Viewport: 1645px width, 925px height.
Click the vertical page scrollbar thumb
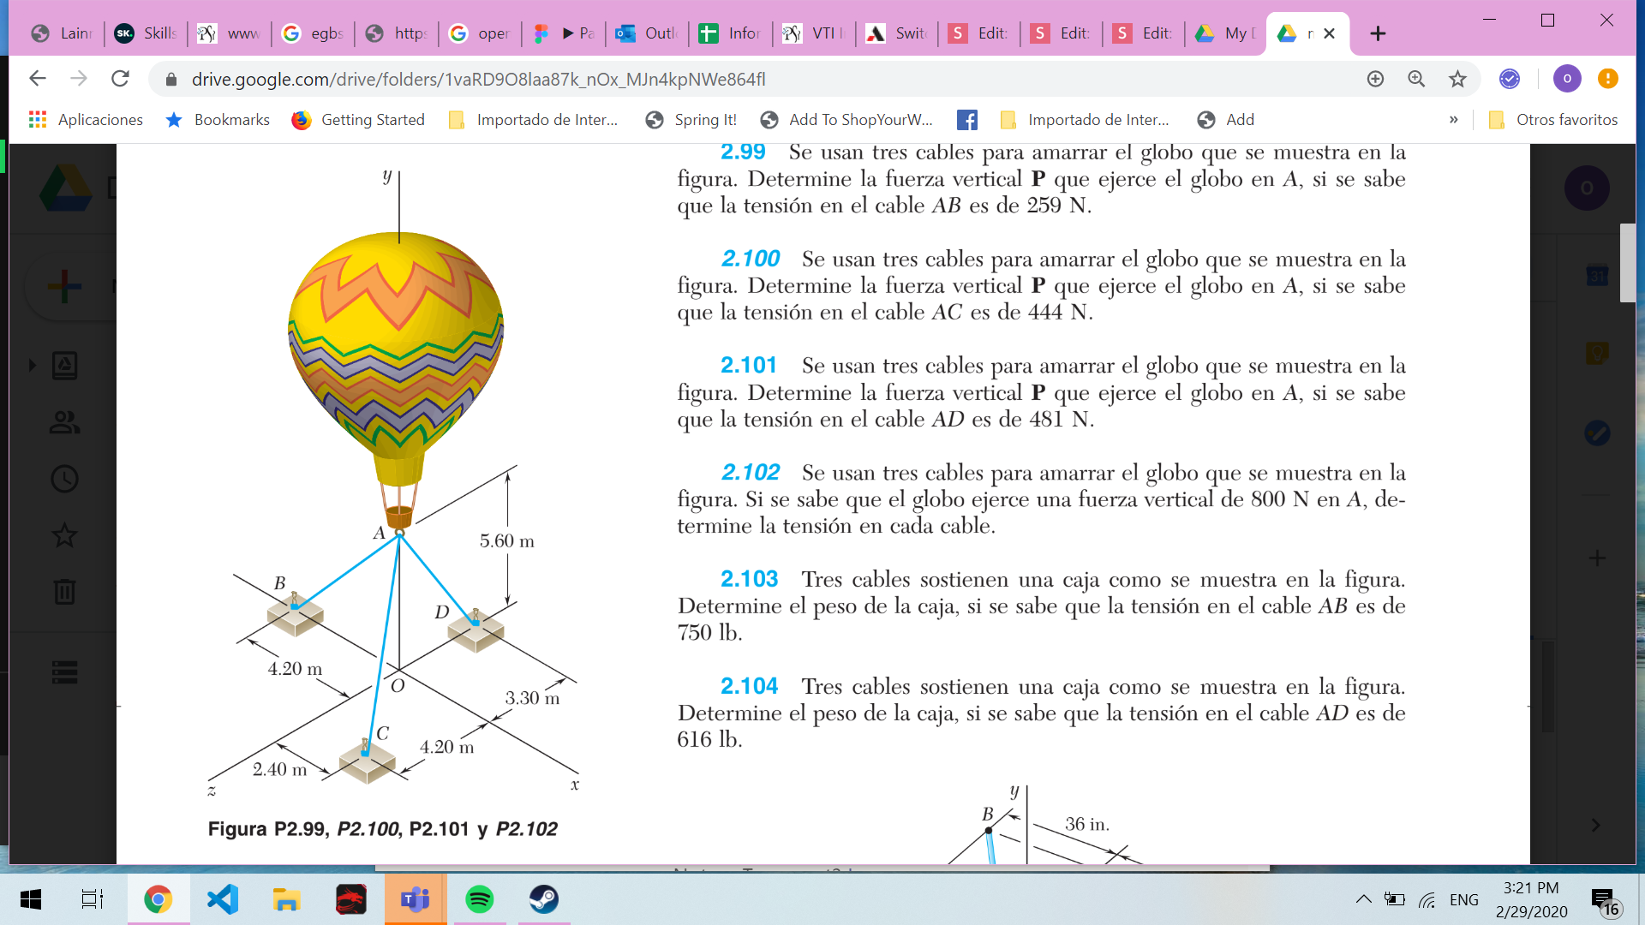(1627, 263)
